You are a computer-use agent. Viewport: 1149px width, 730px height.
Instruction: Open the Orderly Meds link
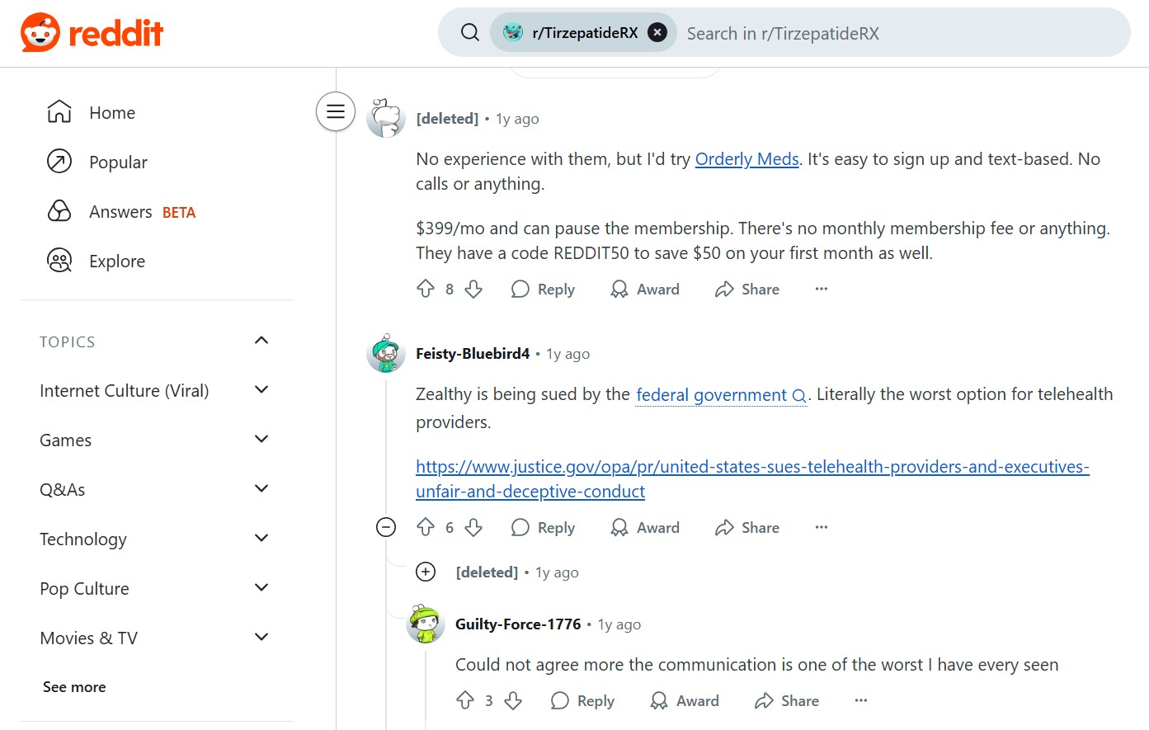746,159
